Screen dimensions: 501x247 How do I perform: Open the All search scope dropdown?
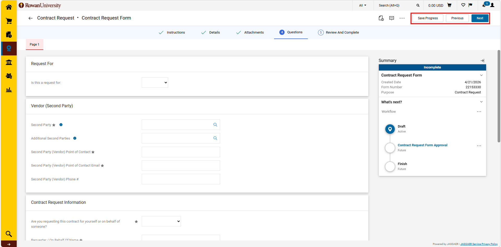pos(363,5)
